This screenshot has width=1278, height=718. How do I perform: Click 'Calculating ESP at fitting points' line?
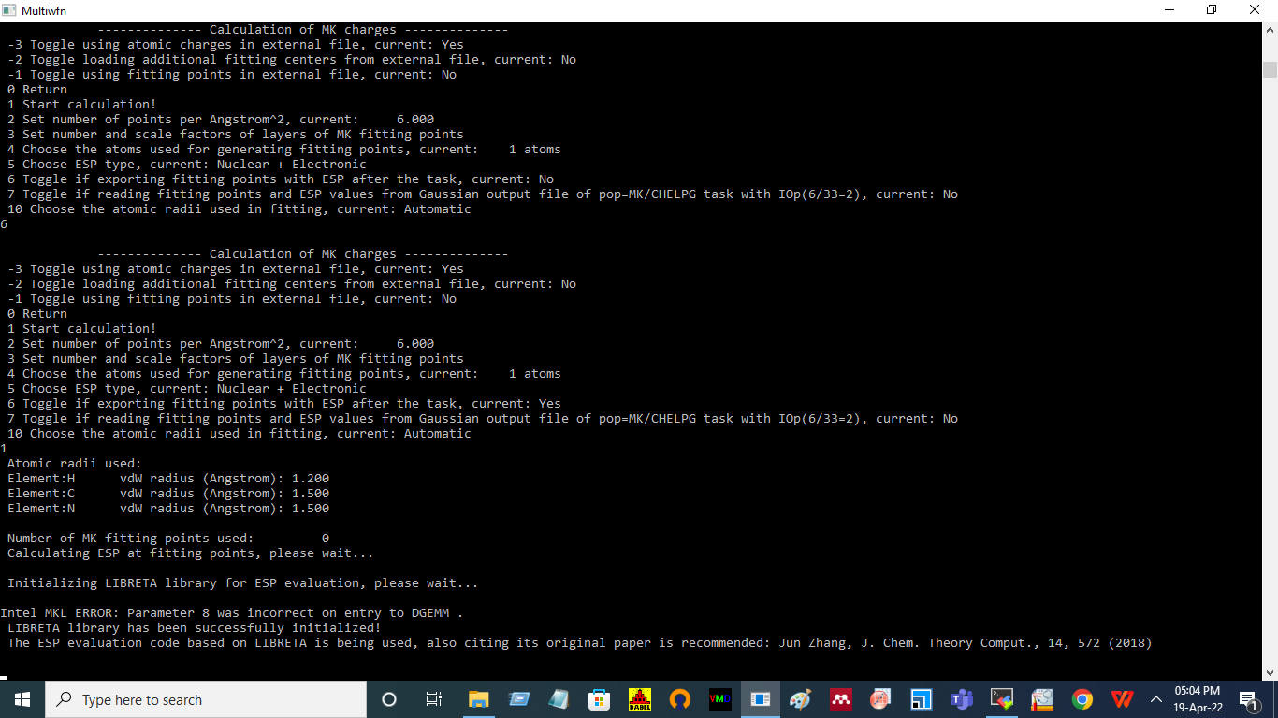click(191, 553)
